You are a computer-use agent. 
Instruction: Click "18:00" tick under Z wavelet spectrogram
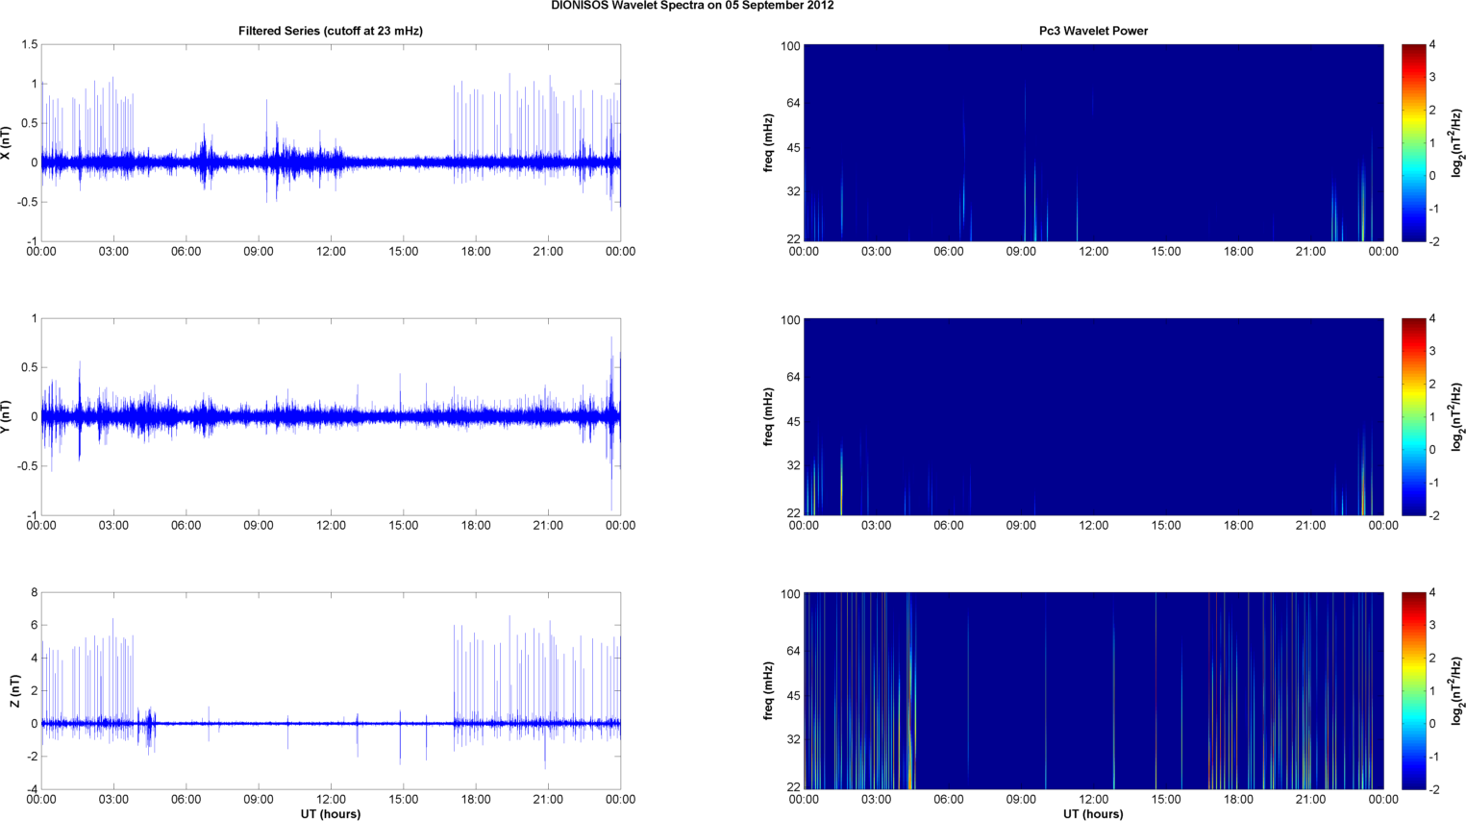coord(1238,800)
